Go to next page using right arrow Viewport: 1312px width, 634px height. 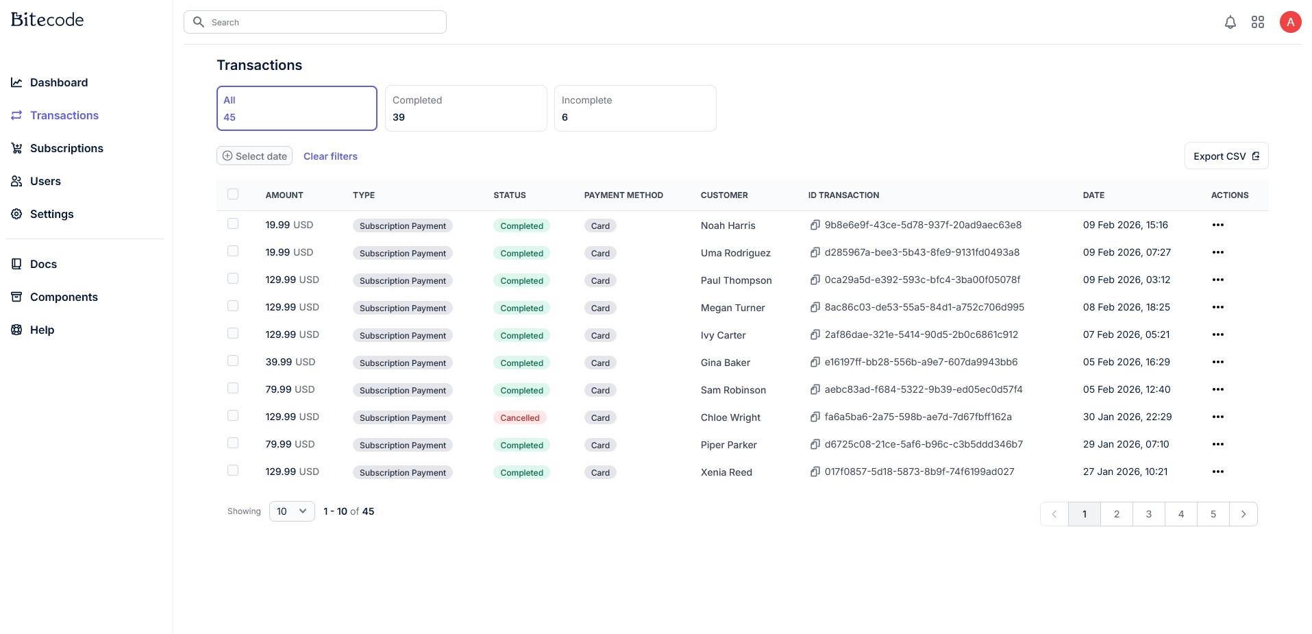1243,514
